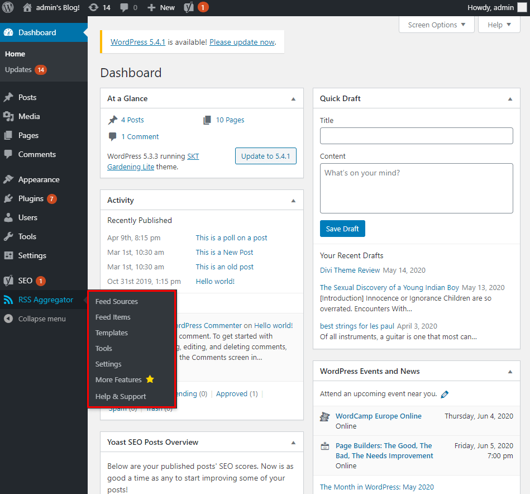Open the comments bubble in the admin bar

(x=124, y=7)
